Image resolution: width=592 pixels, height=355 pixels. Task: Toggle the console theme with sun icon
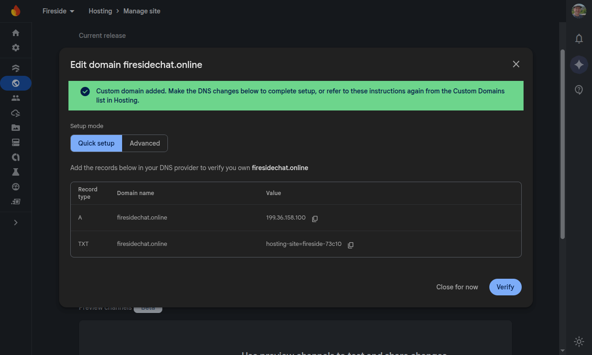pyautogui.click(x=579, y=342)
